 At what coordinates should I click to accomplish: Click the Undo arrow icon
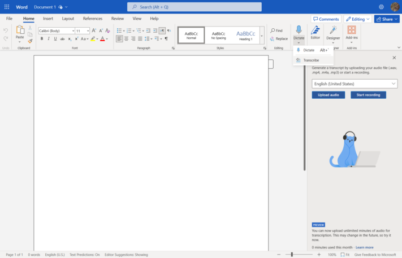pos(6,30)
